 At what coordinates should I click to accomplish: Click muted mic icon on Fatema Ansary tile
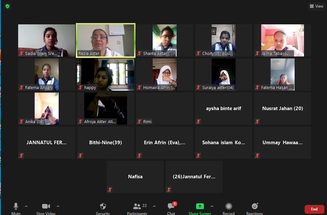pyautogui.click(x=21, y=87)
